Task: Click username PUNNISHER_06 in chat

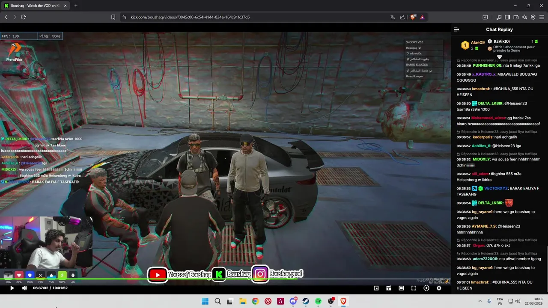Action: 487,65
